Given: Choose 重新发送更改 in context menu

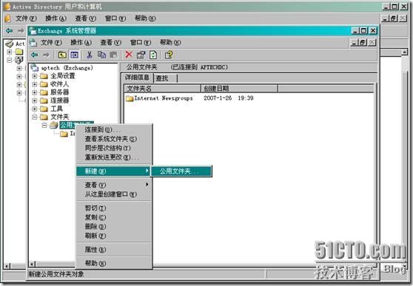Looking at the screenshot, I should (x=114, y=157).
